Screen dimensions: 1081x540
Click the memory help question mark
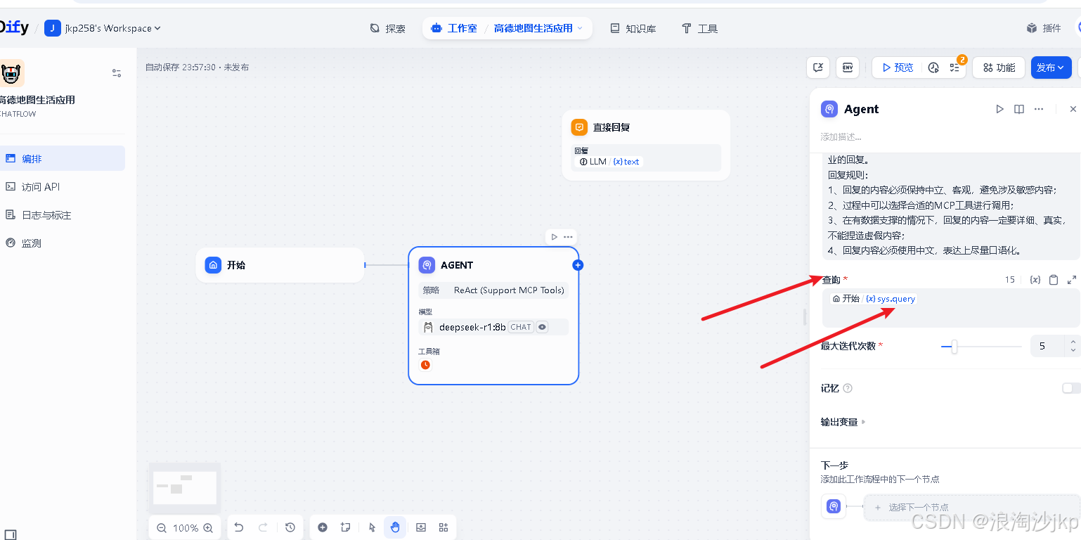click(x=848, y=388)
